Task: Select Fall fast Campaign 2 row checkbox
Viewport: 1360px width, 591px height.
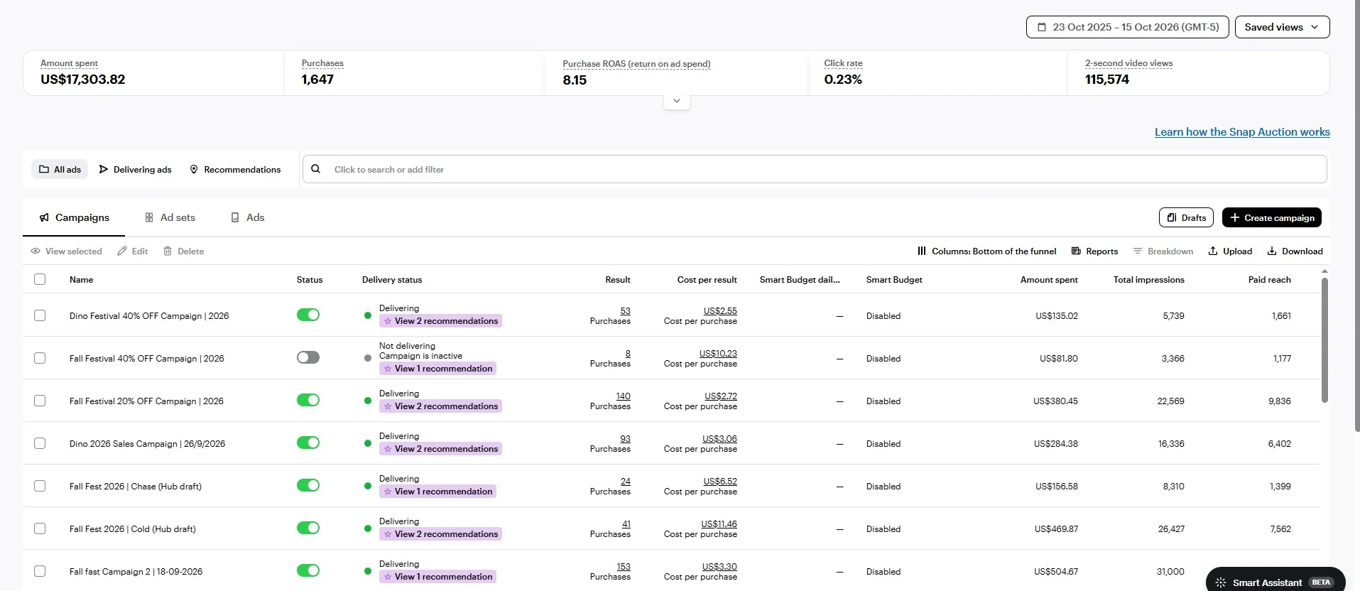Action: click(x=40, y=571)
